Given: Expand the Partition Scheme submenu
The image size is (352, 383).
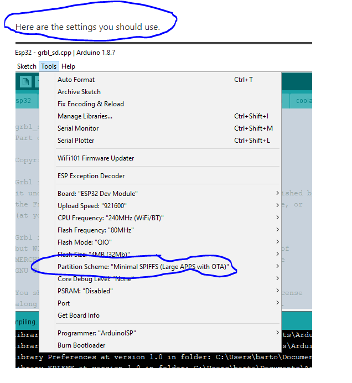Looking at the screenshot, I should click(x=143, y=267).
